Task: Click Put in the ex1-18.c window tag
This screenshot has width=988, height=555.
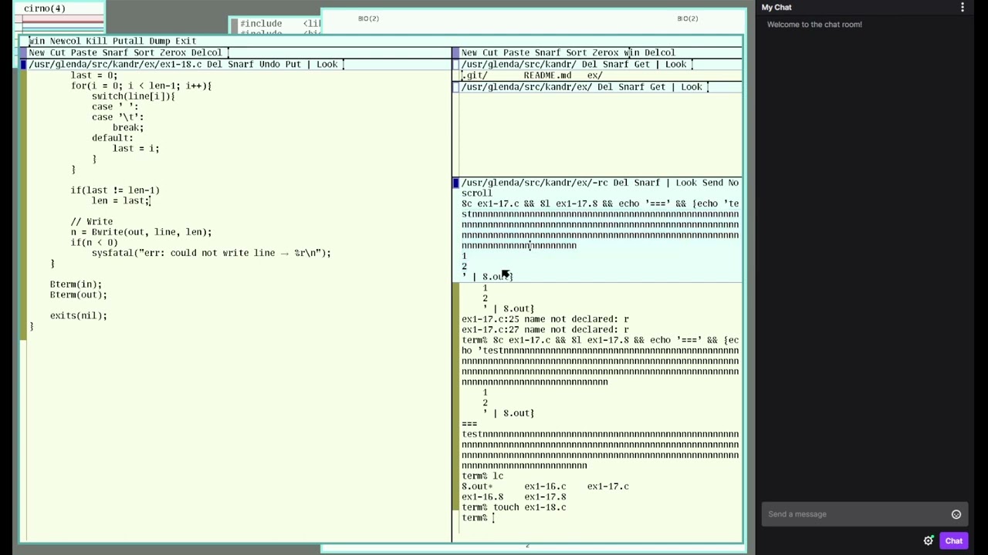Action: (x=293, y=64)
